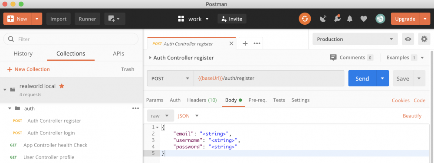Select the Auth Controller login request
This screenshot has width=434, height=163.
[x=51, y=133]
